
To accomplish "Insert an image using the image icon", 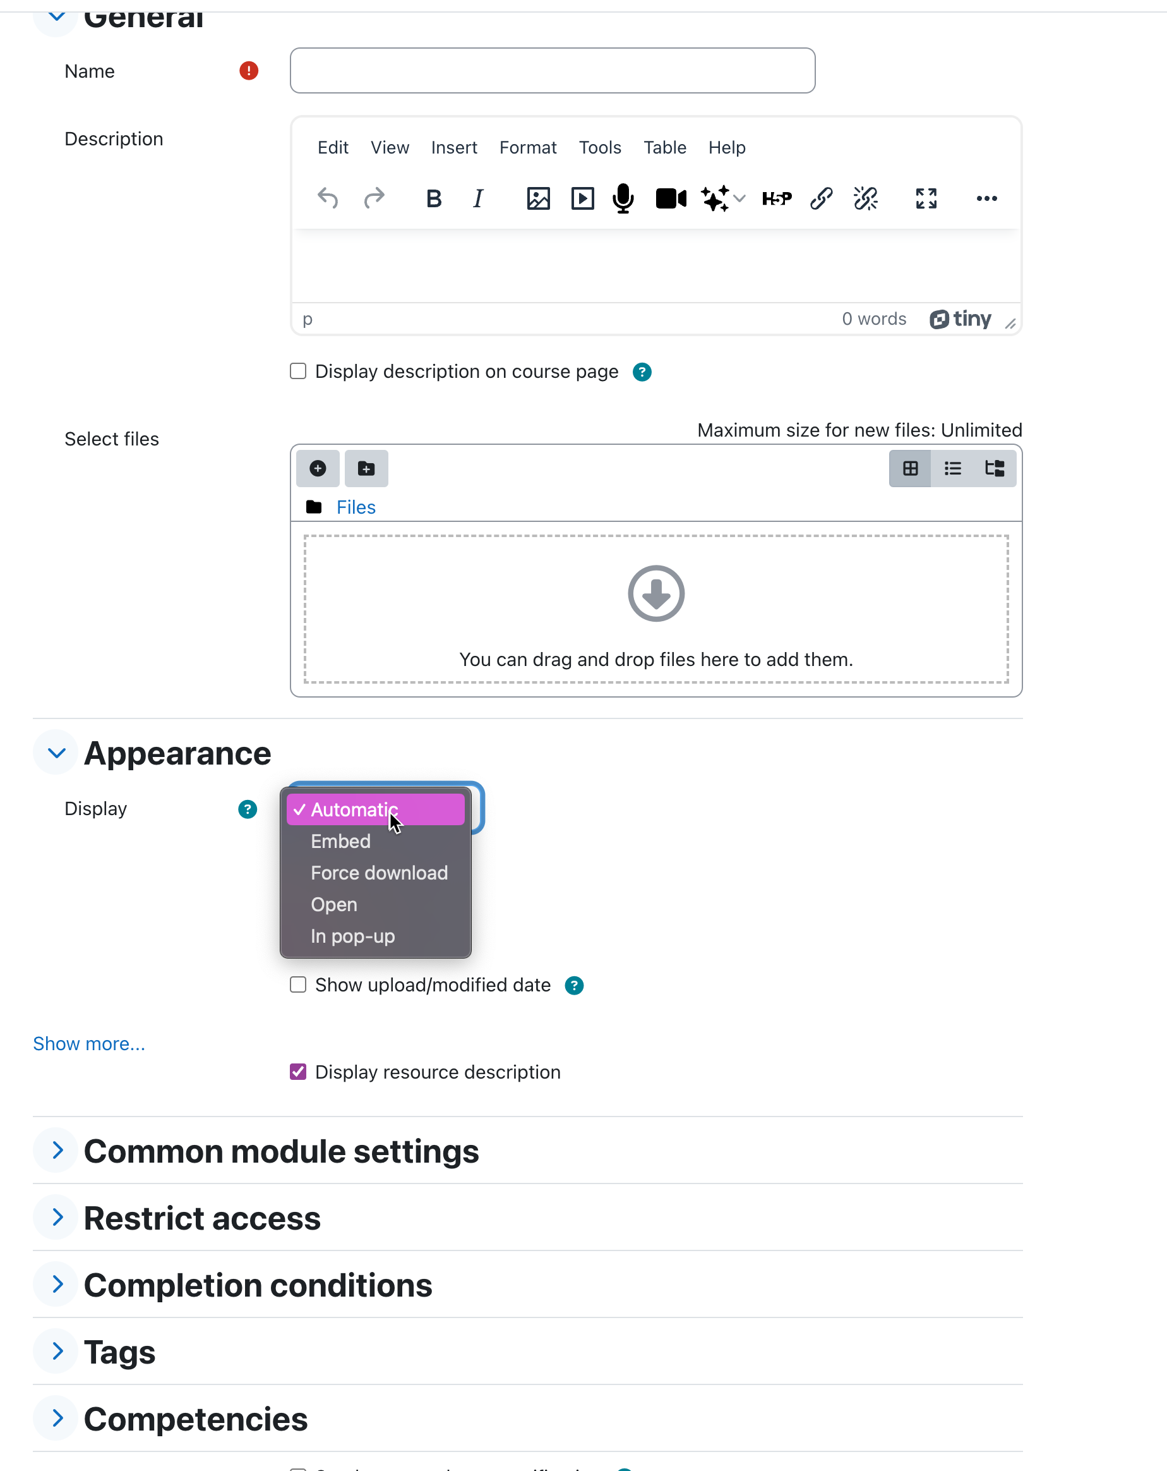I will [x=538, y=198].
